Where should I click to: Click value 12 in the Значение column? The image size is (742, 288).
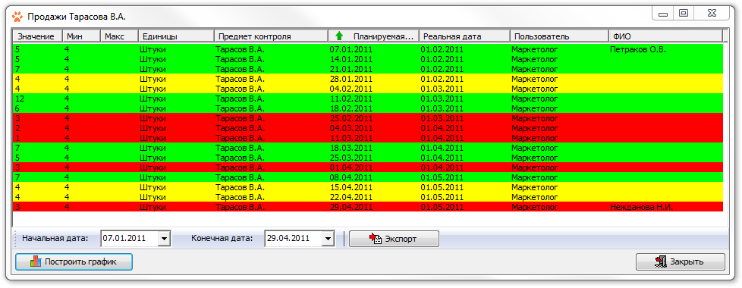tap(20, 99)
